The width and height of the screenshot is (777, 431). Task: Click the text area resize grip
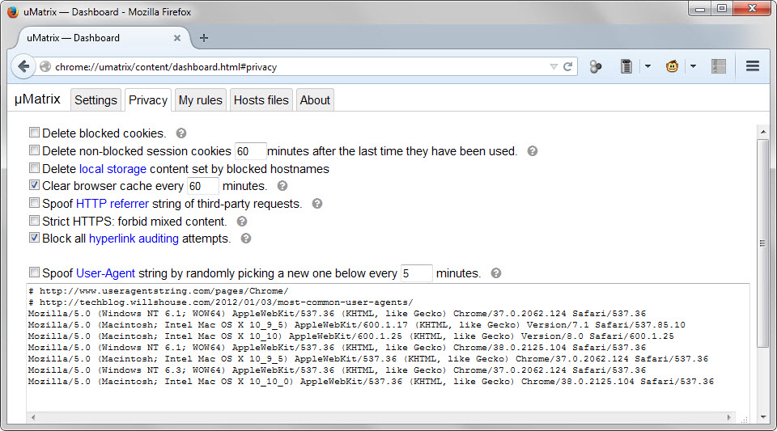pos(744,419)
